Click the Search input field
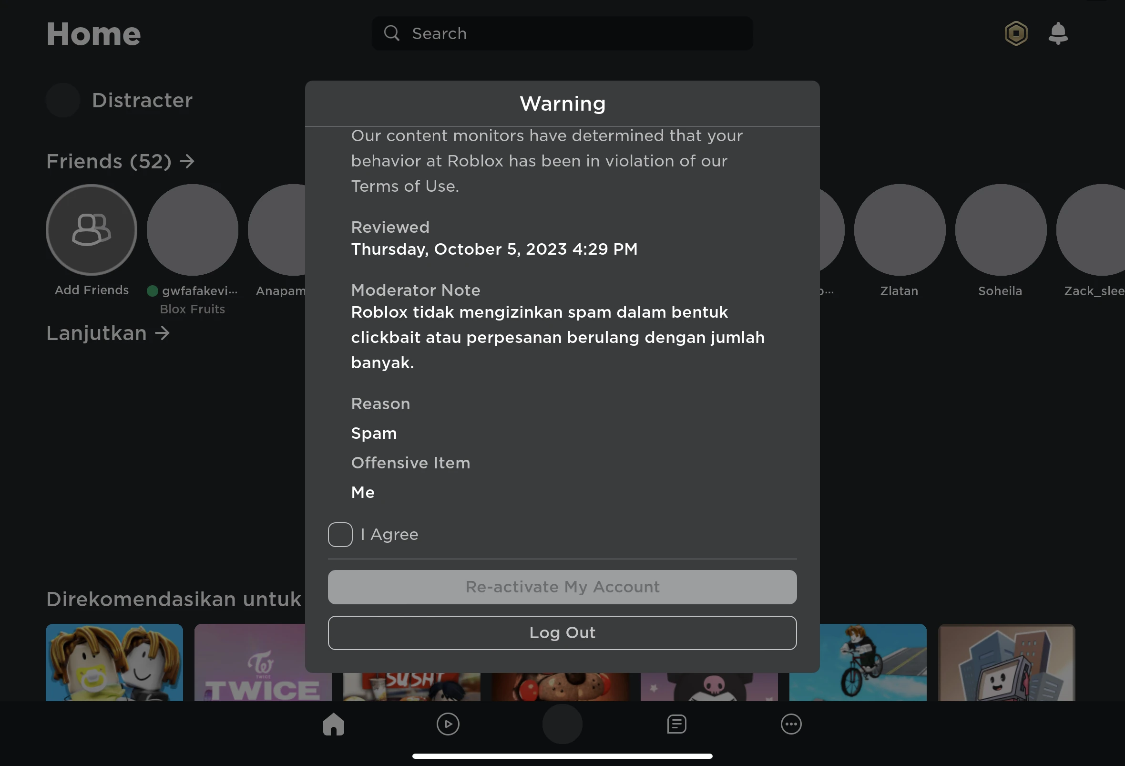This screenshot has width=1125, height=766. (x=571, y=33)
